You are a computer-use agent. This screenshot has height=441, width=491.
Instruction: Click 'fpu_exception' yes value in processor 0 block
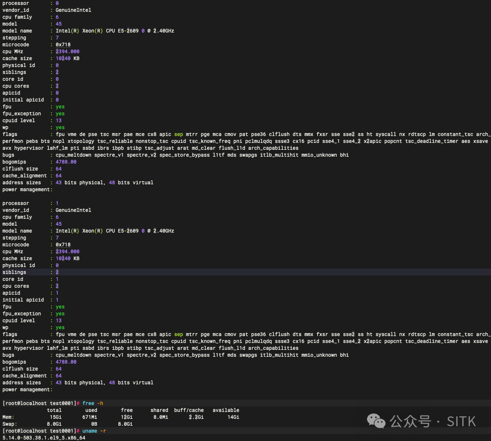coord(60,113)
